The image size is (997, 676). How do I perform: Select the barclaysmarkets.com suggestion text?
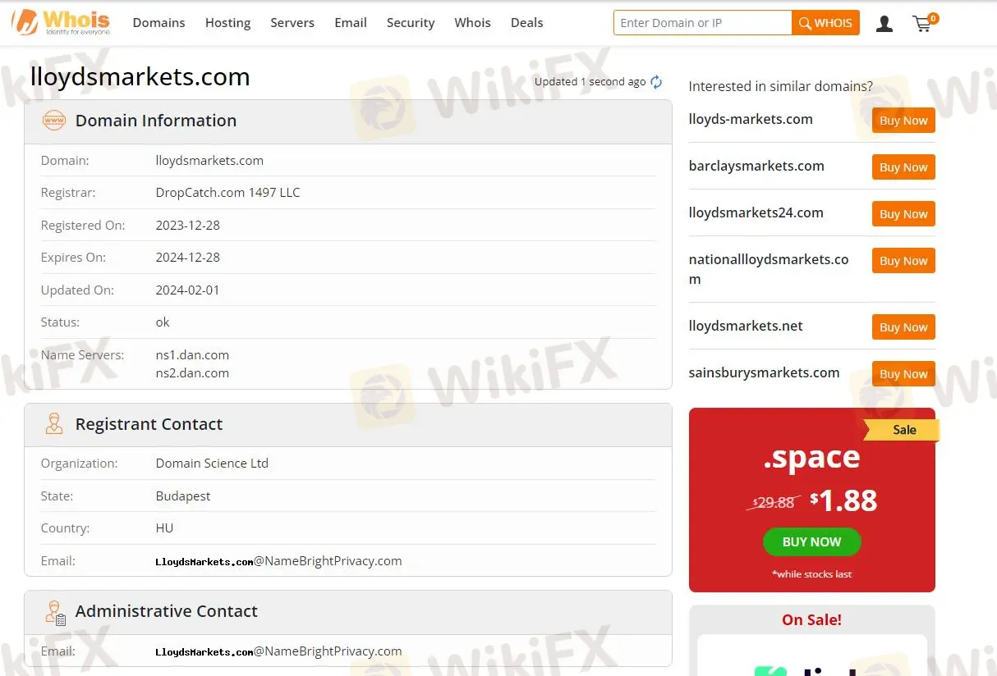[756, 166]
